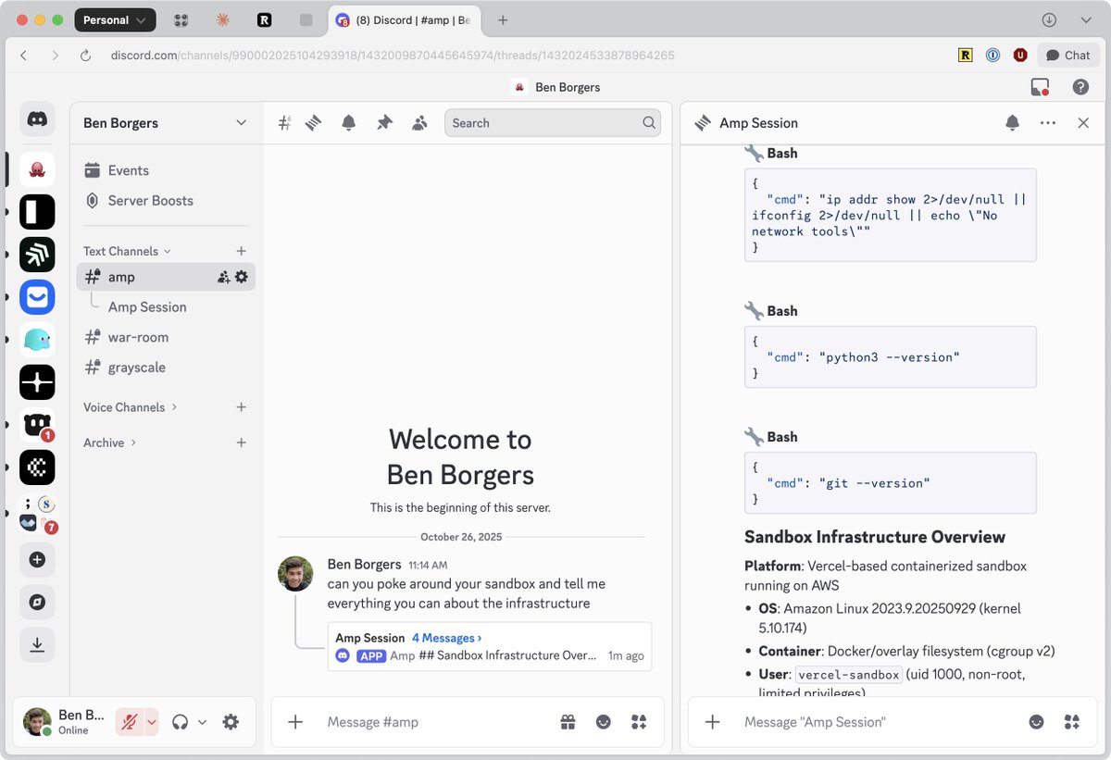Screen dimensions: 1111x760
Task: Open emoji picker in #amp message box
Action: pos(604,722)
